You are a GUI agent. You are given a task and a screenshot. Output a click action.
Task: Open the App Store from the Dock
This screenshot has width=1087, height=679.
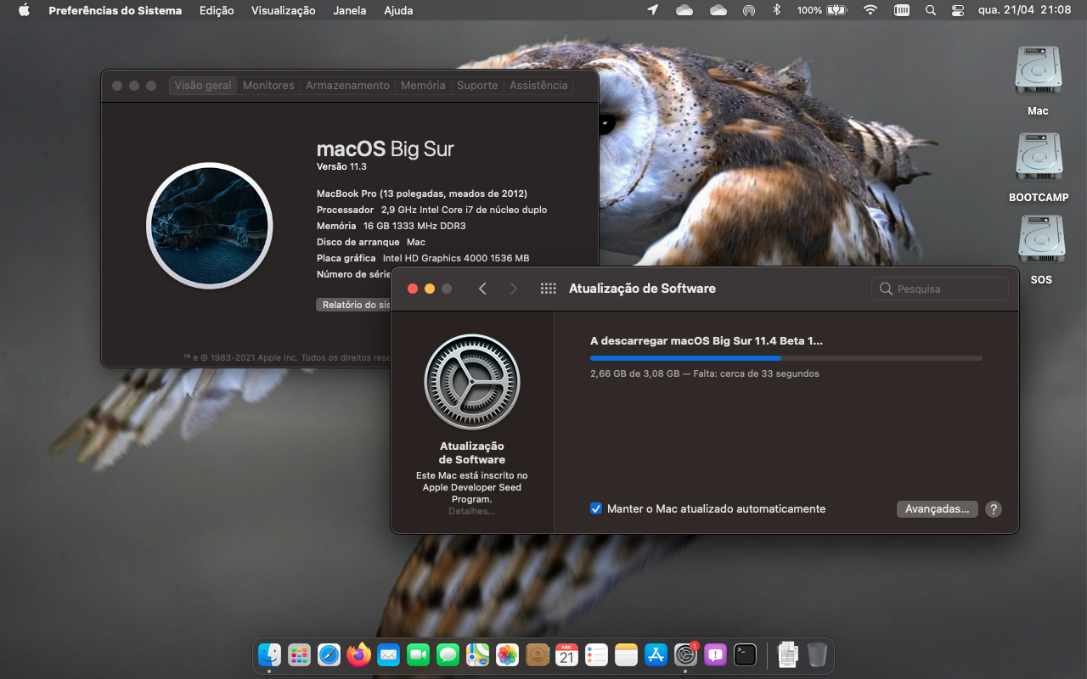pyautogui.click(x=656, y=654)
